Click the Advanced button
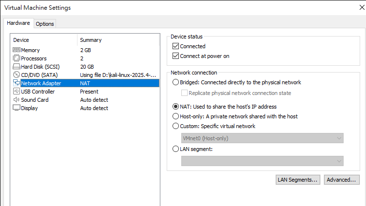 [x=342, y=180]
